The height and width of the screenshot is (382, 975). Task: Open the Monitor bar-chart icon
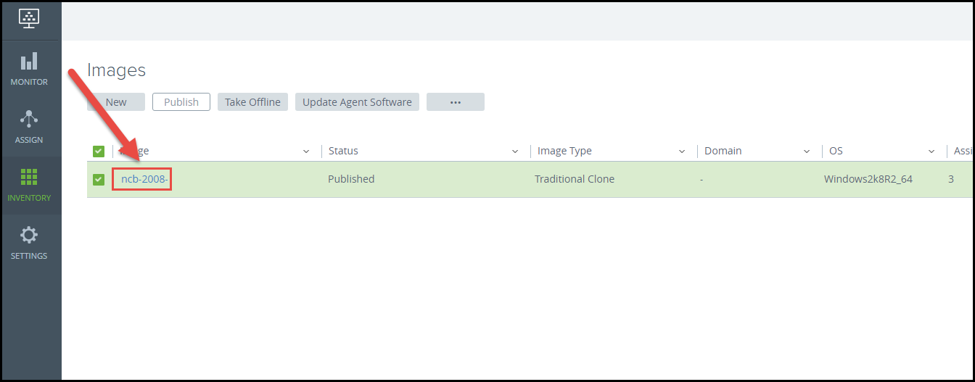(x=29, y=62)
